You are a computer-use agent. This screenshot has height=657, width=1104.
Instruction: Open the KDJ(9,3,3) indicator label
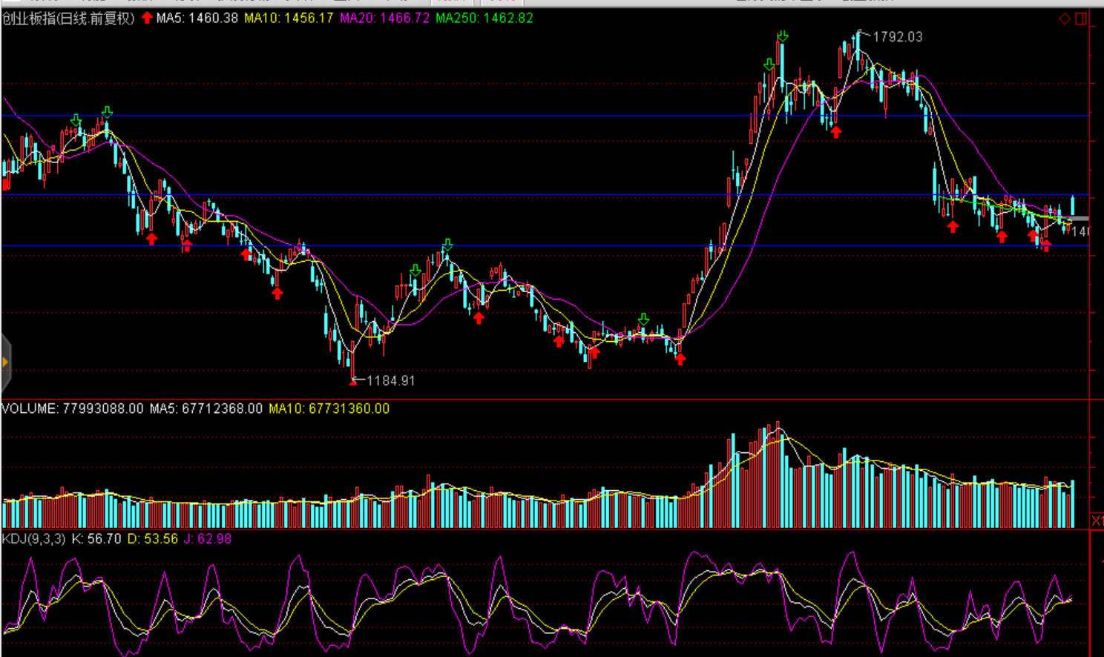(x=33, y=538)
